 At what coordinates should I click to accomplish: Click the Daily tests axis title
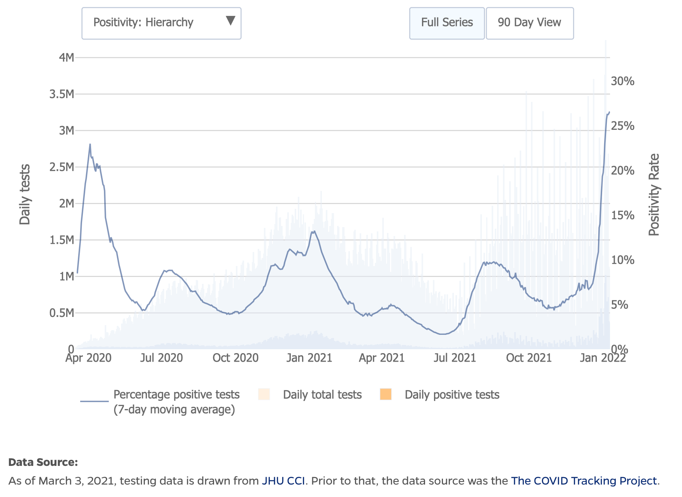[25, 194]
